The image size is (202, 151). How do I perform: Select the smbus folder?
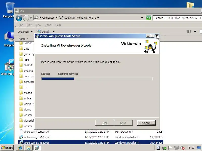(x=25, y=98)
